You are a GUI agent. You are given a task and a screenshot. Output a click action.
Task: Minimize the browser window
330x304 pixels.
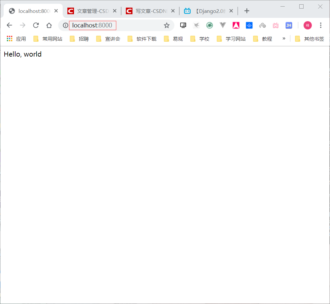click(x=283, y=7)
